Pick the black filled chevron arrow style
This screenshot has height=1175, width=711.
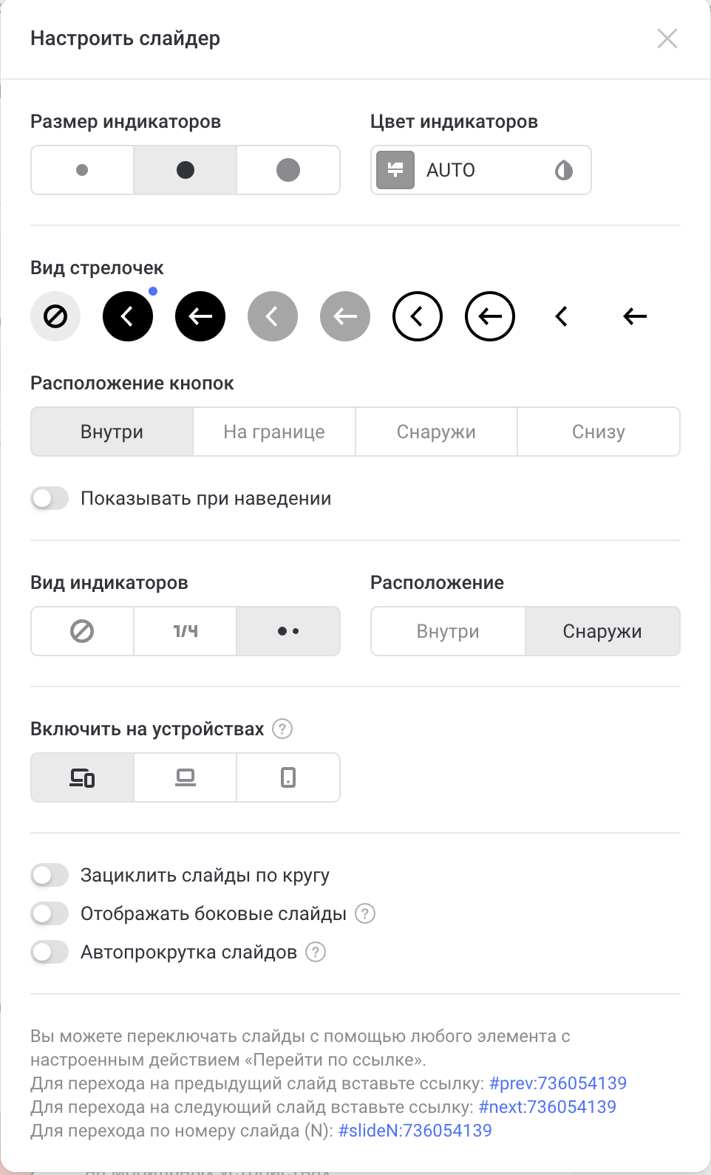128,316
